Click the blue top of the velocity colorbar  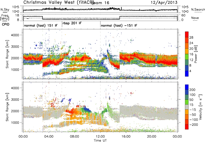(x=187, y=87)
